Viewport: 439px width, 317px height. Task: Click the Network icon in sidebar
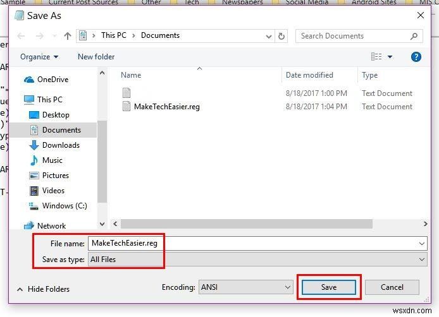coord(29,225)
